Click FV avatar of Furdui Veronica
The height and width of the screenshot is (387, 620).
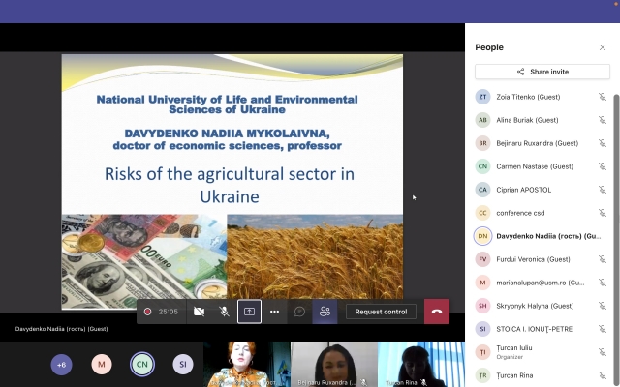click(482, 259)
